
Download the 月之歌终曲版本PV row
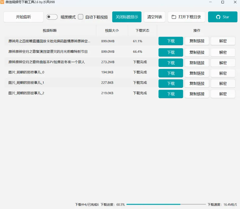coord(171,63)
